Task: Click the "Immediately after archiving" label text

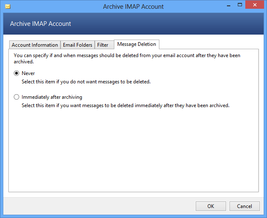Action: point(52,97)
